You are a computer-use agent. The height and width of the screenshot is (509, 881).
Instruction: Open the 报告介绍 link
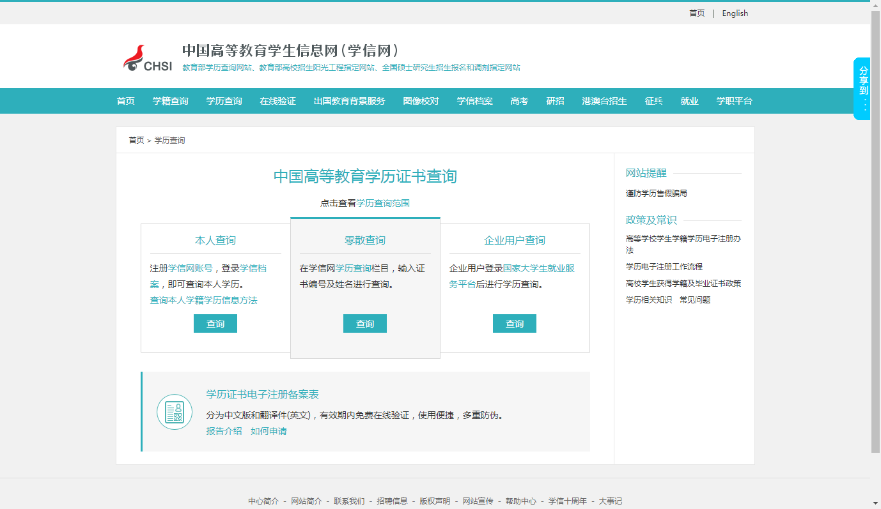[x=224, y=431]
